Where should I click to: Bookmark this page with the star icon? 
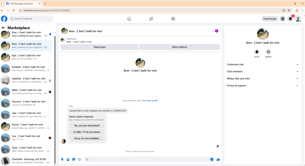pos(289,10)
